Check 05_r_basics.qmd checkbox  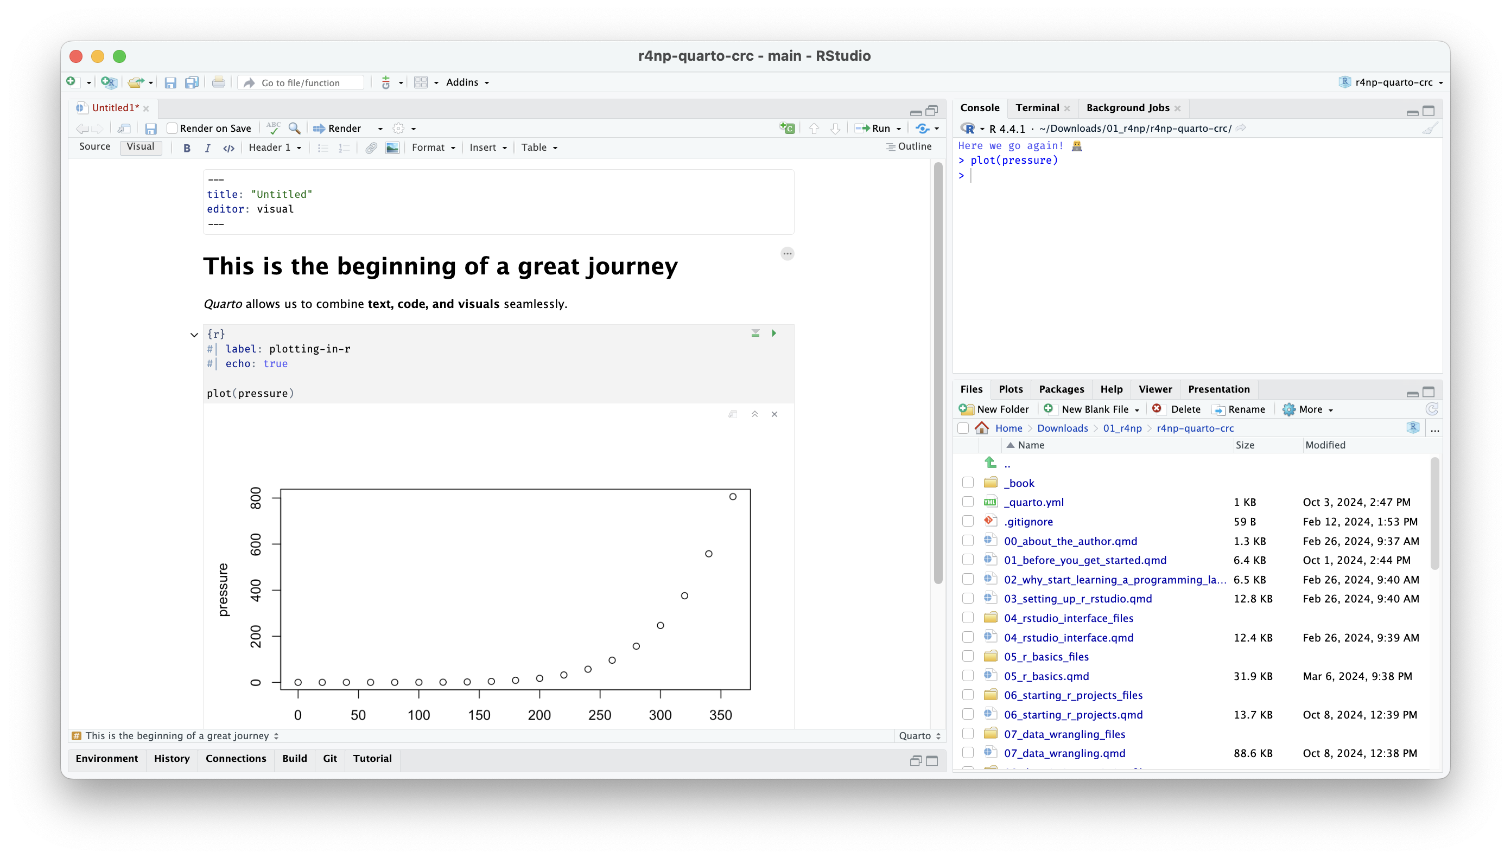point(968,676)
